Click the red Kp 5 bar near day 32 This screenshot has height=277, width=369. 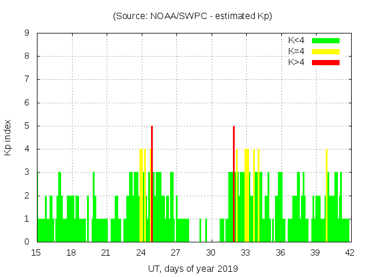point(234,184)
